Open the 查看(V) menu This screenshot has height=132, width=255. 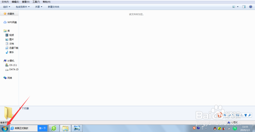pos(26,2)
